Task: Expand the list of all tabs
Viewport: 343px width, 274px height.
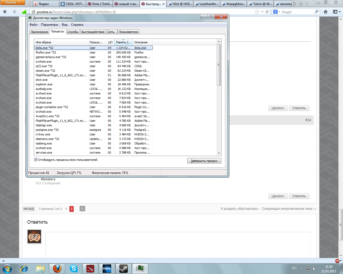Action: (x=307, y=4)
